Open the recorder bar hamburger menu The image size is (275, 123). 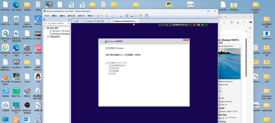pos(160,25)
